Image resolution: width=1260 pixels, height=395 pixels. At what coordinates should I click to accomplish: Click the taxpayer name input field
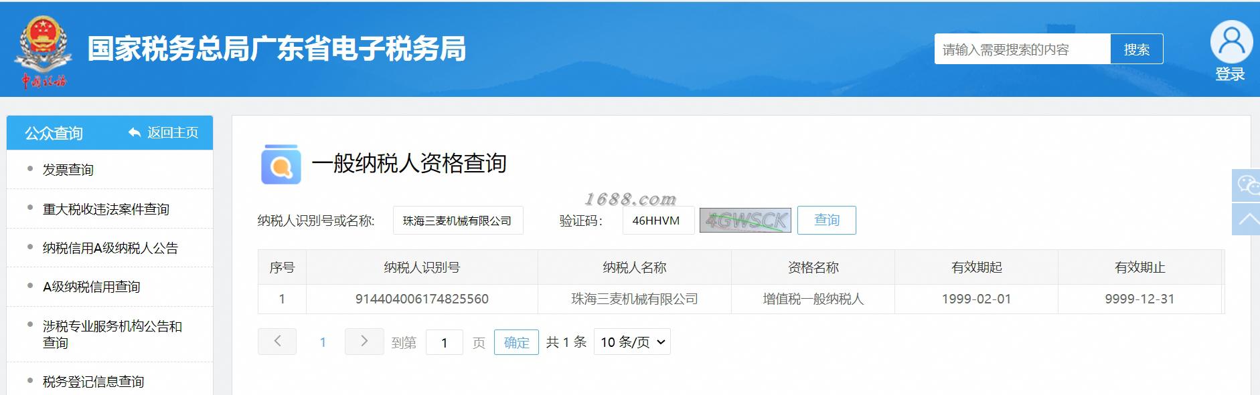[x=458, y=221]
